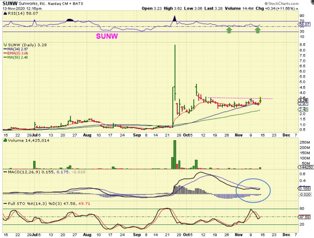Click the 58.07 RSI value tag on right axis
This screenshot has height=238, width=314.
tap(304, 25)
